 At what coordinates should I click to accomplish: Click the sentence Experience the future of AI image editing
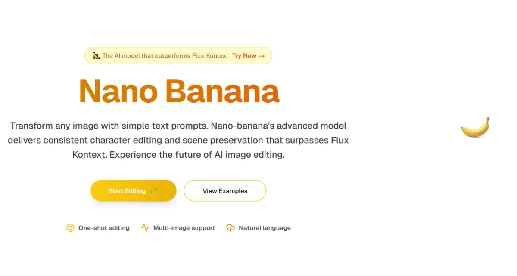pyautogui.click(x=197, y=155)
